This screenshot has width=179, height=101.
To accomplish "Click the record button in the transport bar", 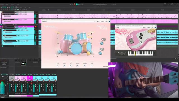I will (x=74, y=4).
